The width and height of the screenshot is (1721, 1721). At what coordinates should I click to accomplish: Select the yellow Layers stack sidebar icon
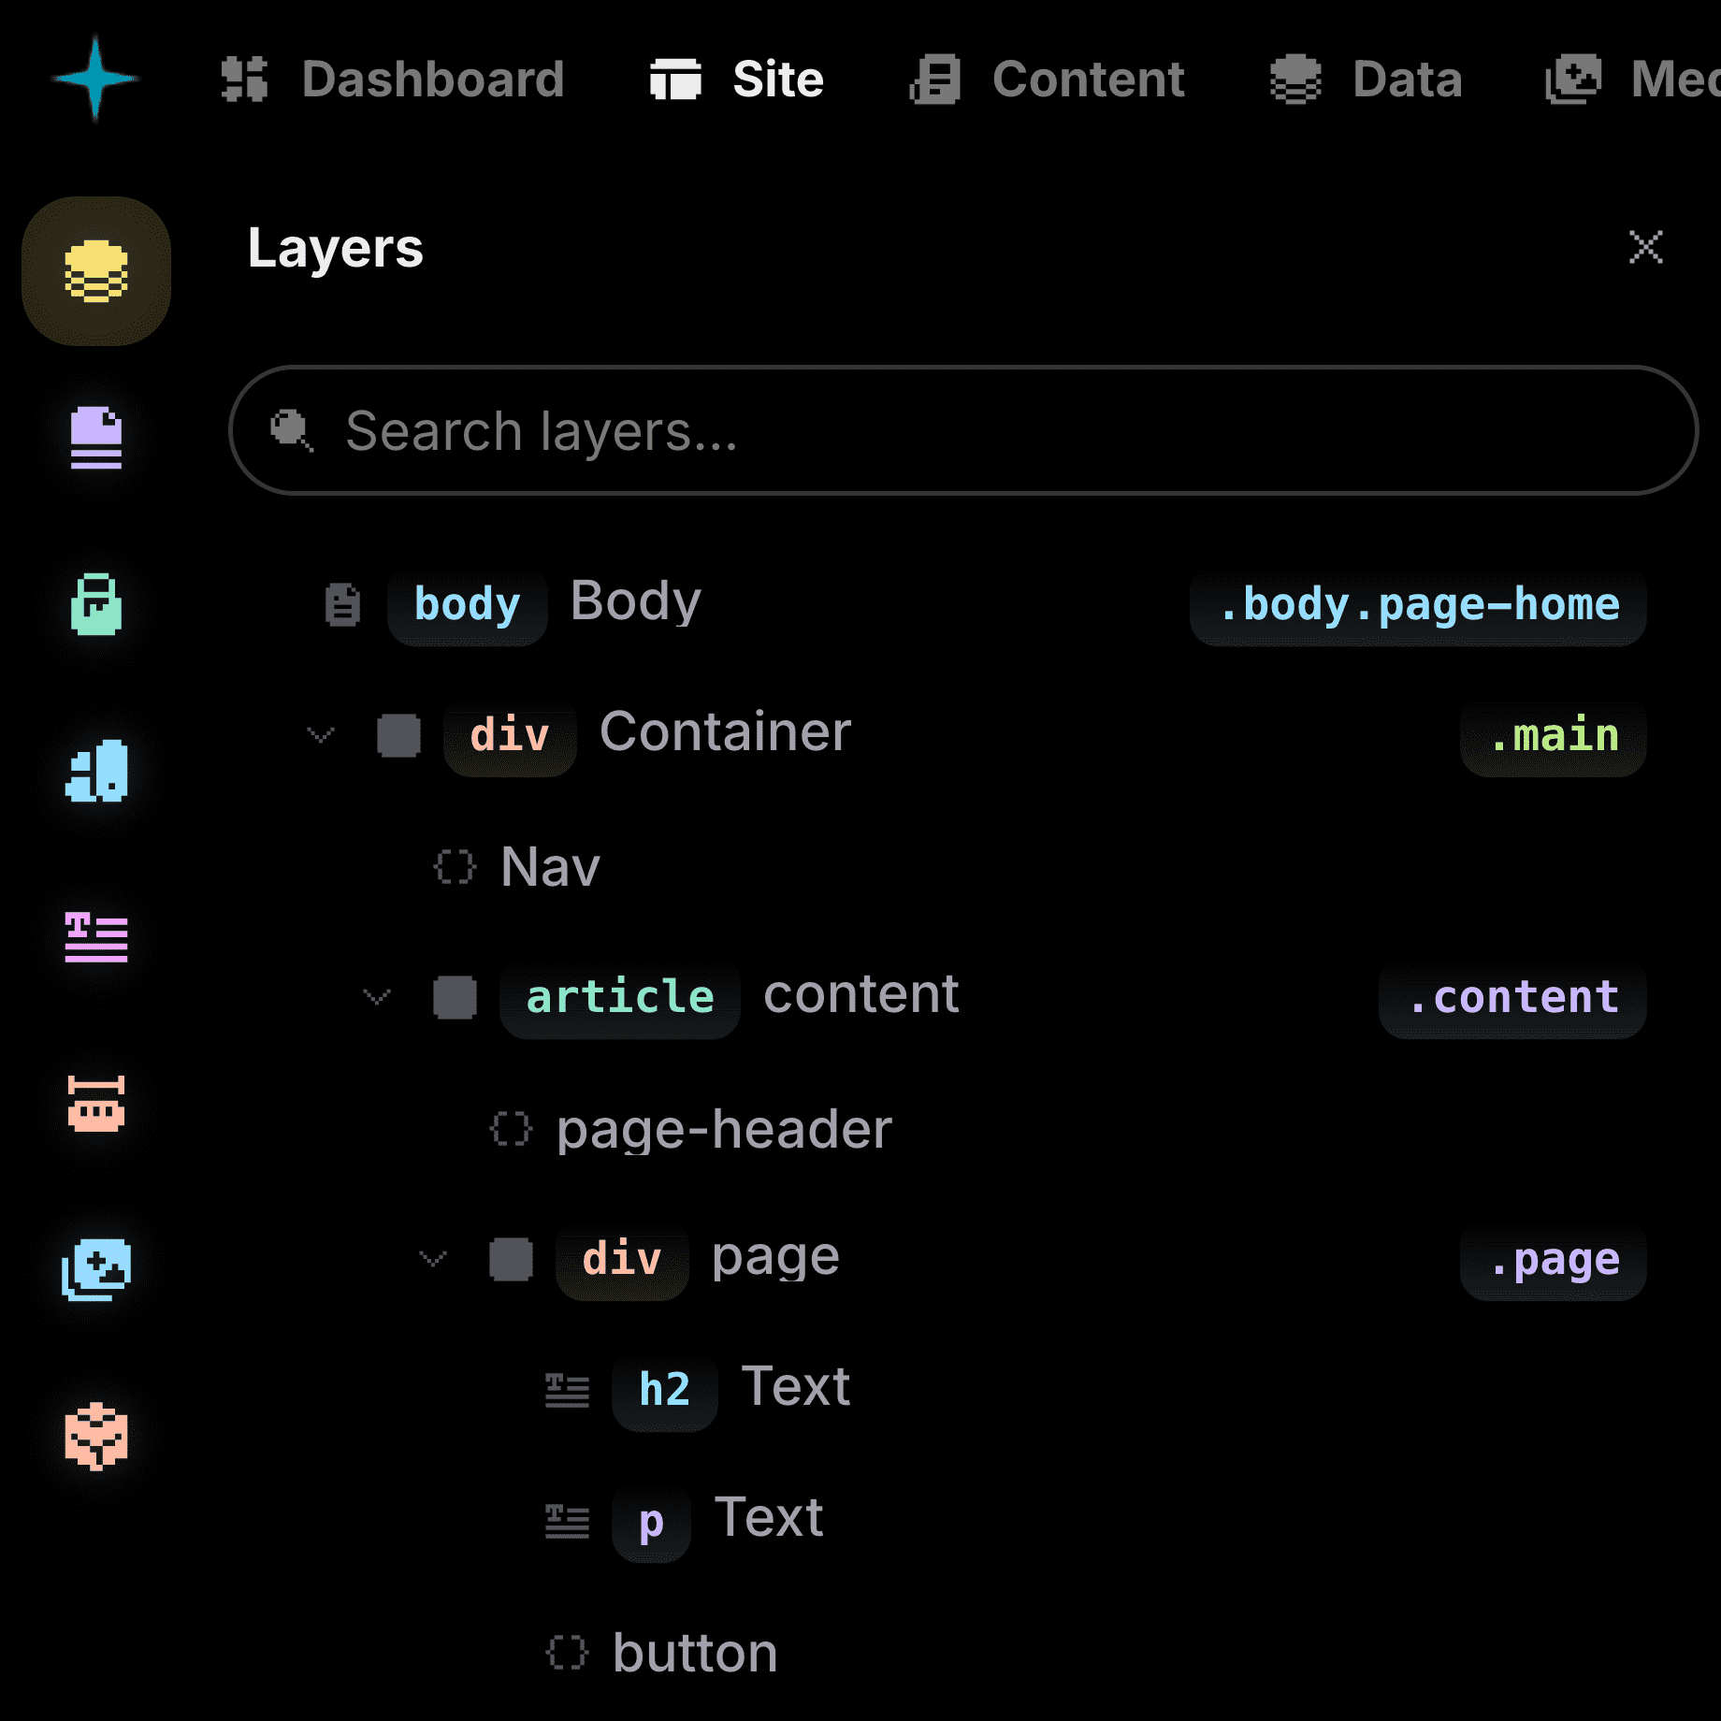pyautogui.click(x=96, y=271)
